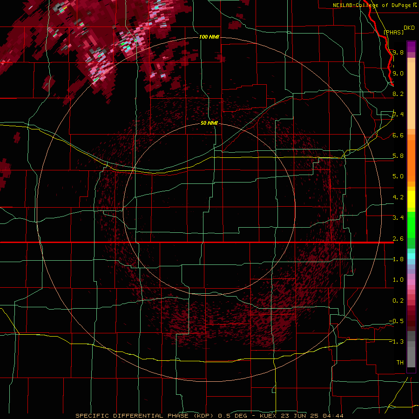Click the -1.3 scale value
This screenshot has height=419, width=419.
click(396, 342)
